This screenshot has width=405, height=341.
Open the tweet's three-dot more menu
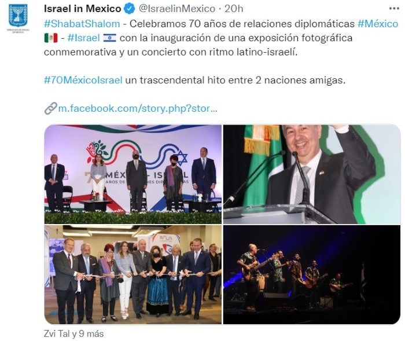click(394, 9)
